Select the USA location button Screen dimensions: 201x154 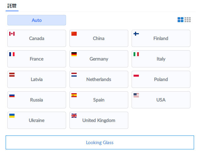point(161,100)
